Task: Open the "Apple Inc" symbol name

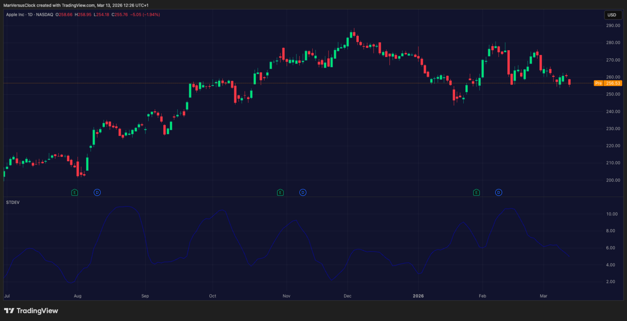Action: 16,14
